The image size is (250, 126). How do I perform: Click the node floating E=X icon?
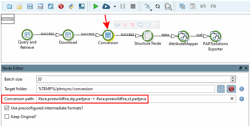(156, 25)
